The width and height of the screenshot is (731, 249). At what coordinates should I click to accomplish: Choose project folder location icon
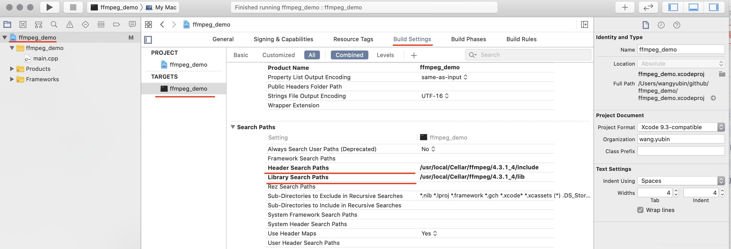pos(722,74)
